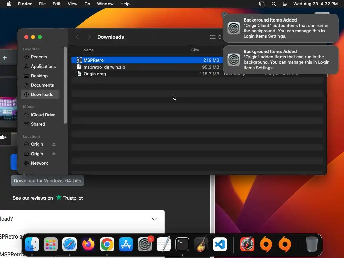
Task: Open Finder from the Dock
Action: click(32, 244)
